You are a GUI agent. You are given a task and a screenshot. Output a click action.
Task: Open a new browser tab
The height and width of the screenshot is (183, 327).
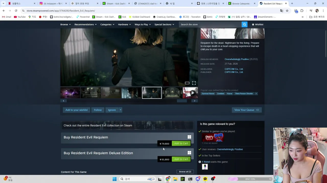point(292,4)
